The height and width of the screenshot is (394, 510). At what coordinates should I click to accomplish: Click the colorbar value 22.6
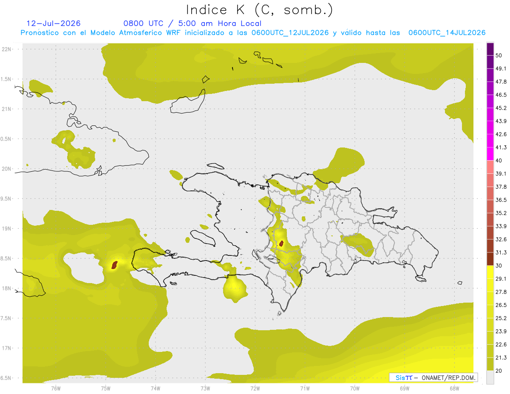click(x=501, y=345)
